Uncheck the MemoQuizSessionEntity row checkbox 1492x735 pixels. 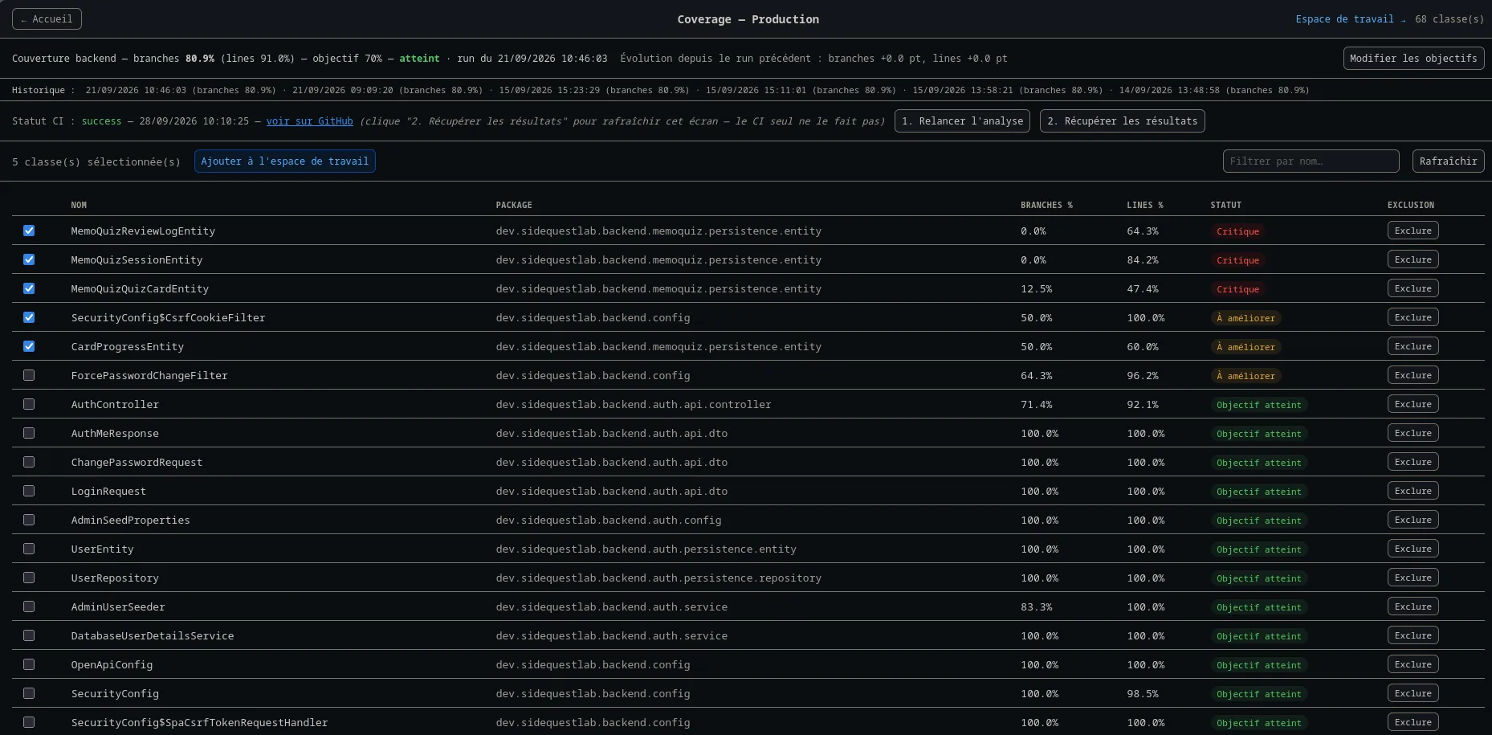coord(29,259)
